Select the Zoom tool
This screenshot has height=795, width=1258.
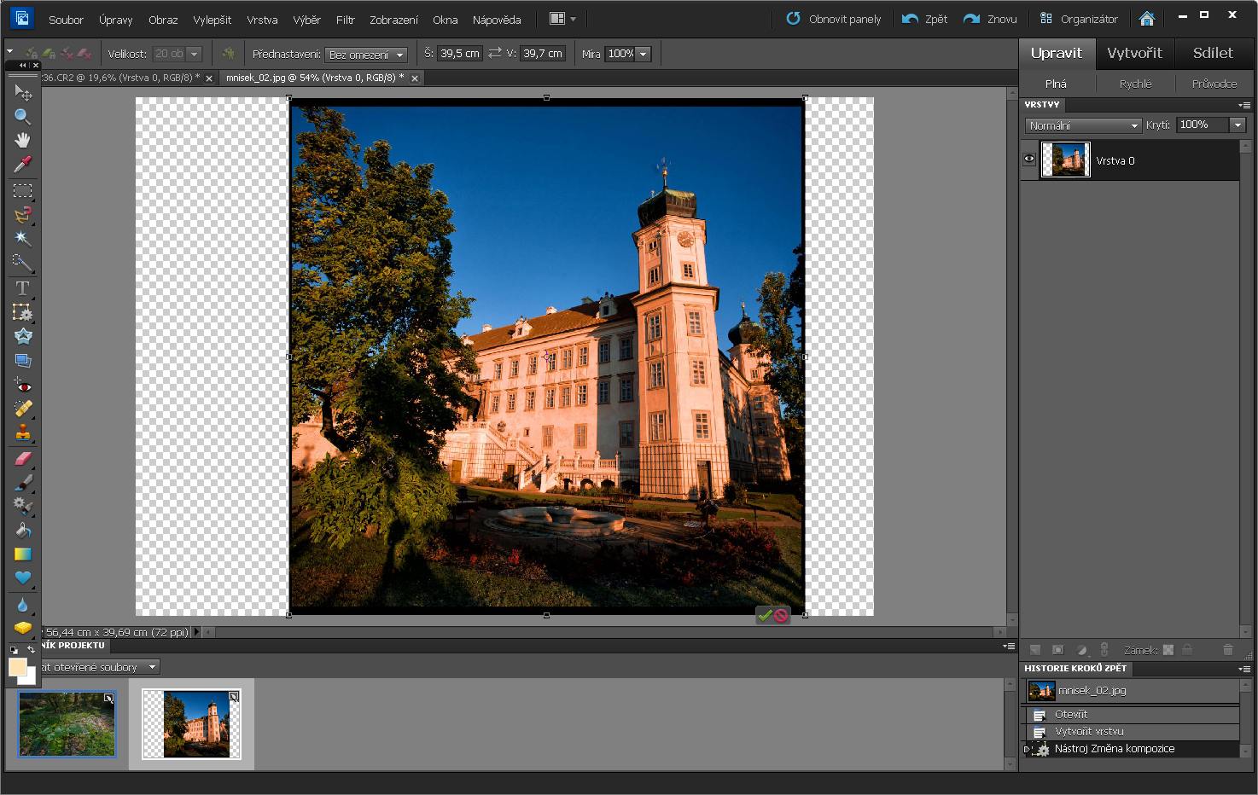[x=23, y=117]
